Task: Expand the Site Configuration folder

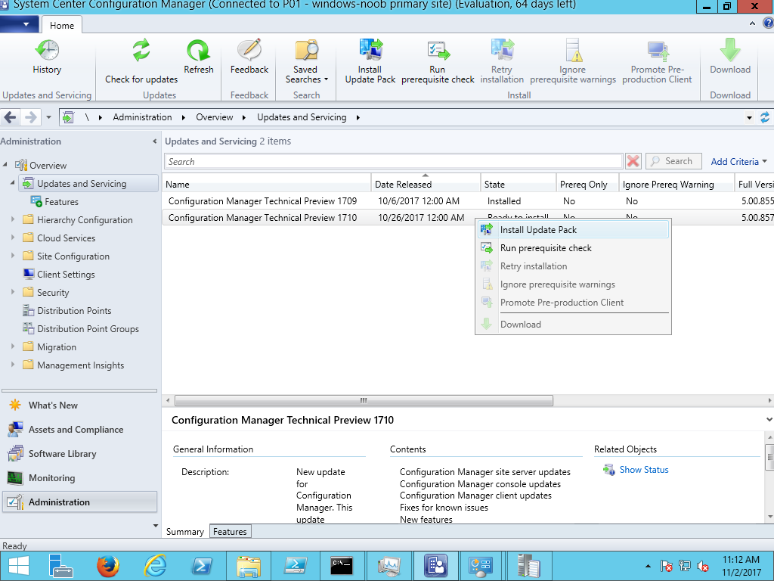Action: point(13,256)
